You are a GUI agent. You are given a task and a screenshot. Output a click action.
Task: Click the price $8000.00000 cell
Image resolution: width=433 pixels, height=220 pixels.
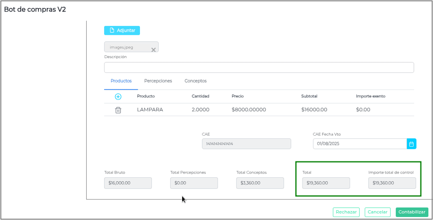tap(249, 110)
